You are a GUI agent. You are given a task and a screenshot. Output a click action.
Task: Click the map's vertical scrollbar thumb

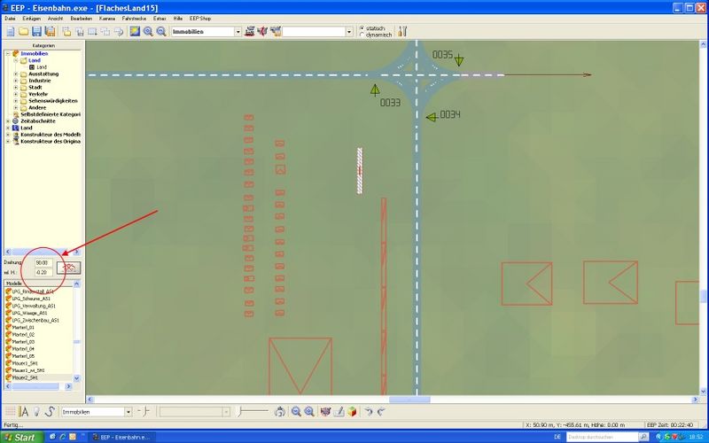click(x=703, y=297)
